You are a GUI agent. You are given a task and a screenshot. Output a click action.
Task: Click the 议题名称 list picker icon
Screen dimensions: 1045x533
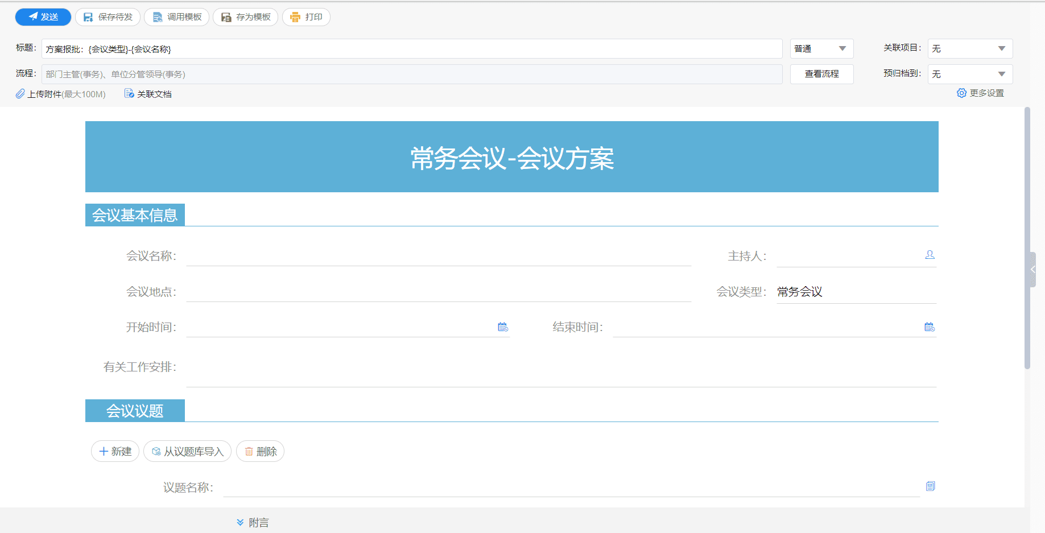[930, 486]
